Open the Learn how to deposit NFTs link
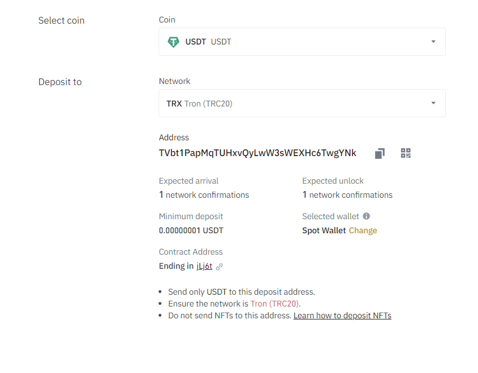The width and height of the screenshot is (478, 373). (342, 316)
